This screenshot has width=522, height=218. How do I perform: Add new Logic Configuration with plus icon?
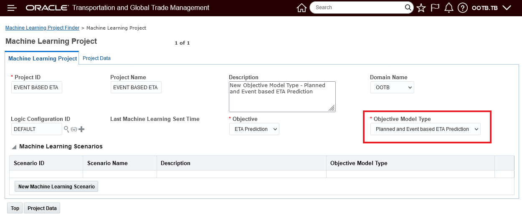click(x=81, y=129)
